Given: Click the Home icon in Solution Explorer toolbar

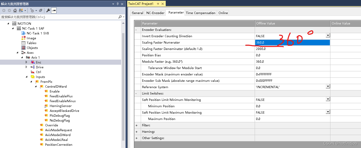Looking at the screenshot, I should (15, 10).
